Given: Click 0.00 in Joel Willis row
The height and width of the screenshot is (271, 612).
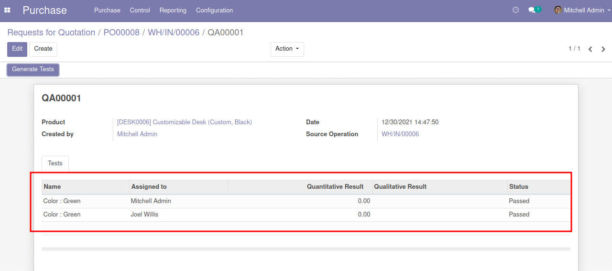Looking at the screenshot, I should tap(364, 215).
